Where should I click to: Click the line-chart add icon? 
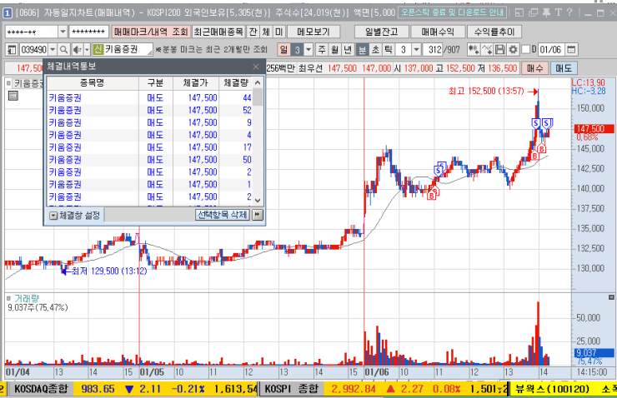(x=487, y=49)
